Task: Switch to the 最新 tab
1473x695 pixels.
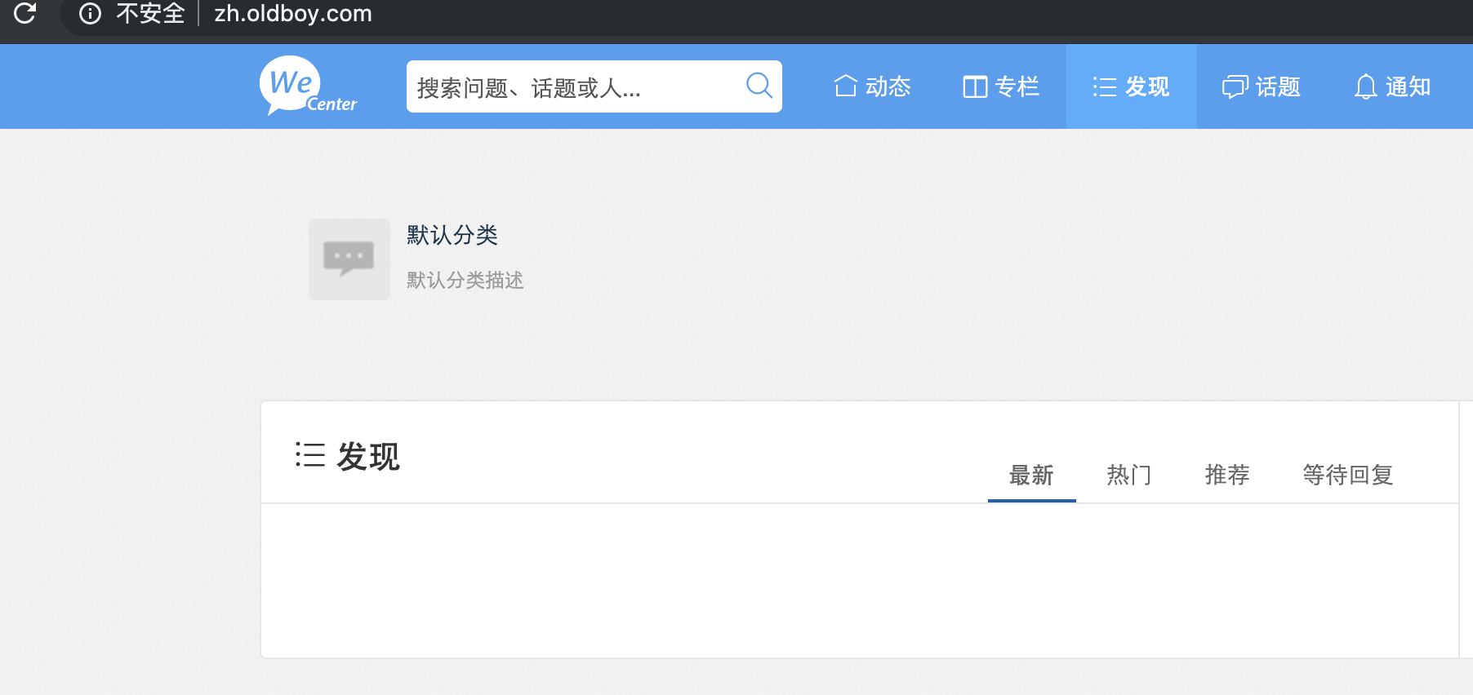Action: (x=1031, y=475)
